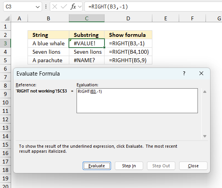Select row 1 header
The width and height of the screenshot is (222, 188).
5,26
